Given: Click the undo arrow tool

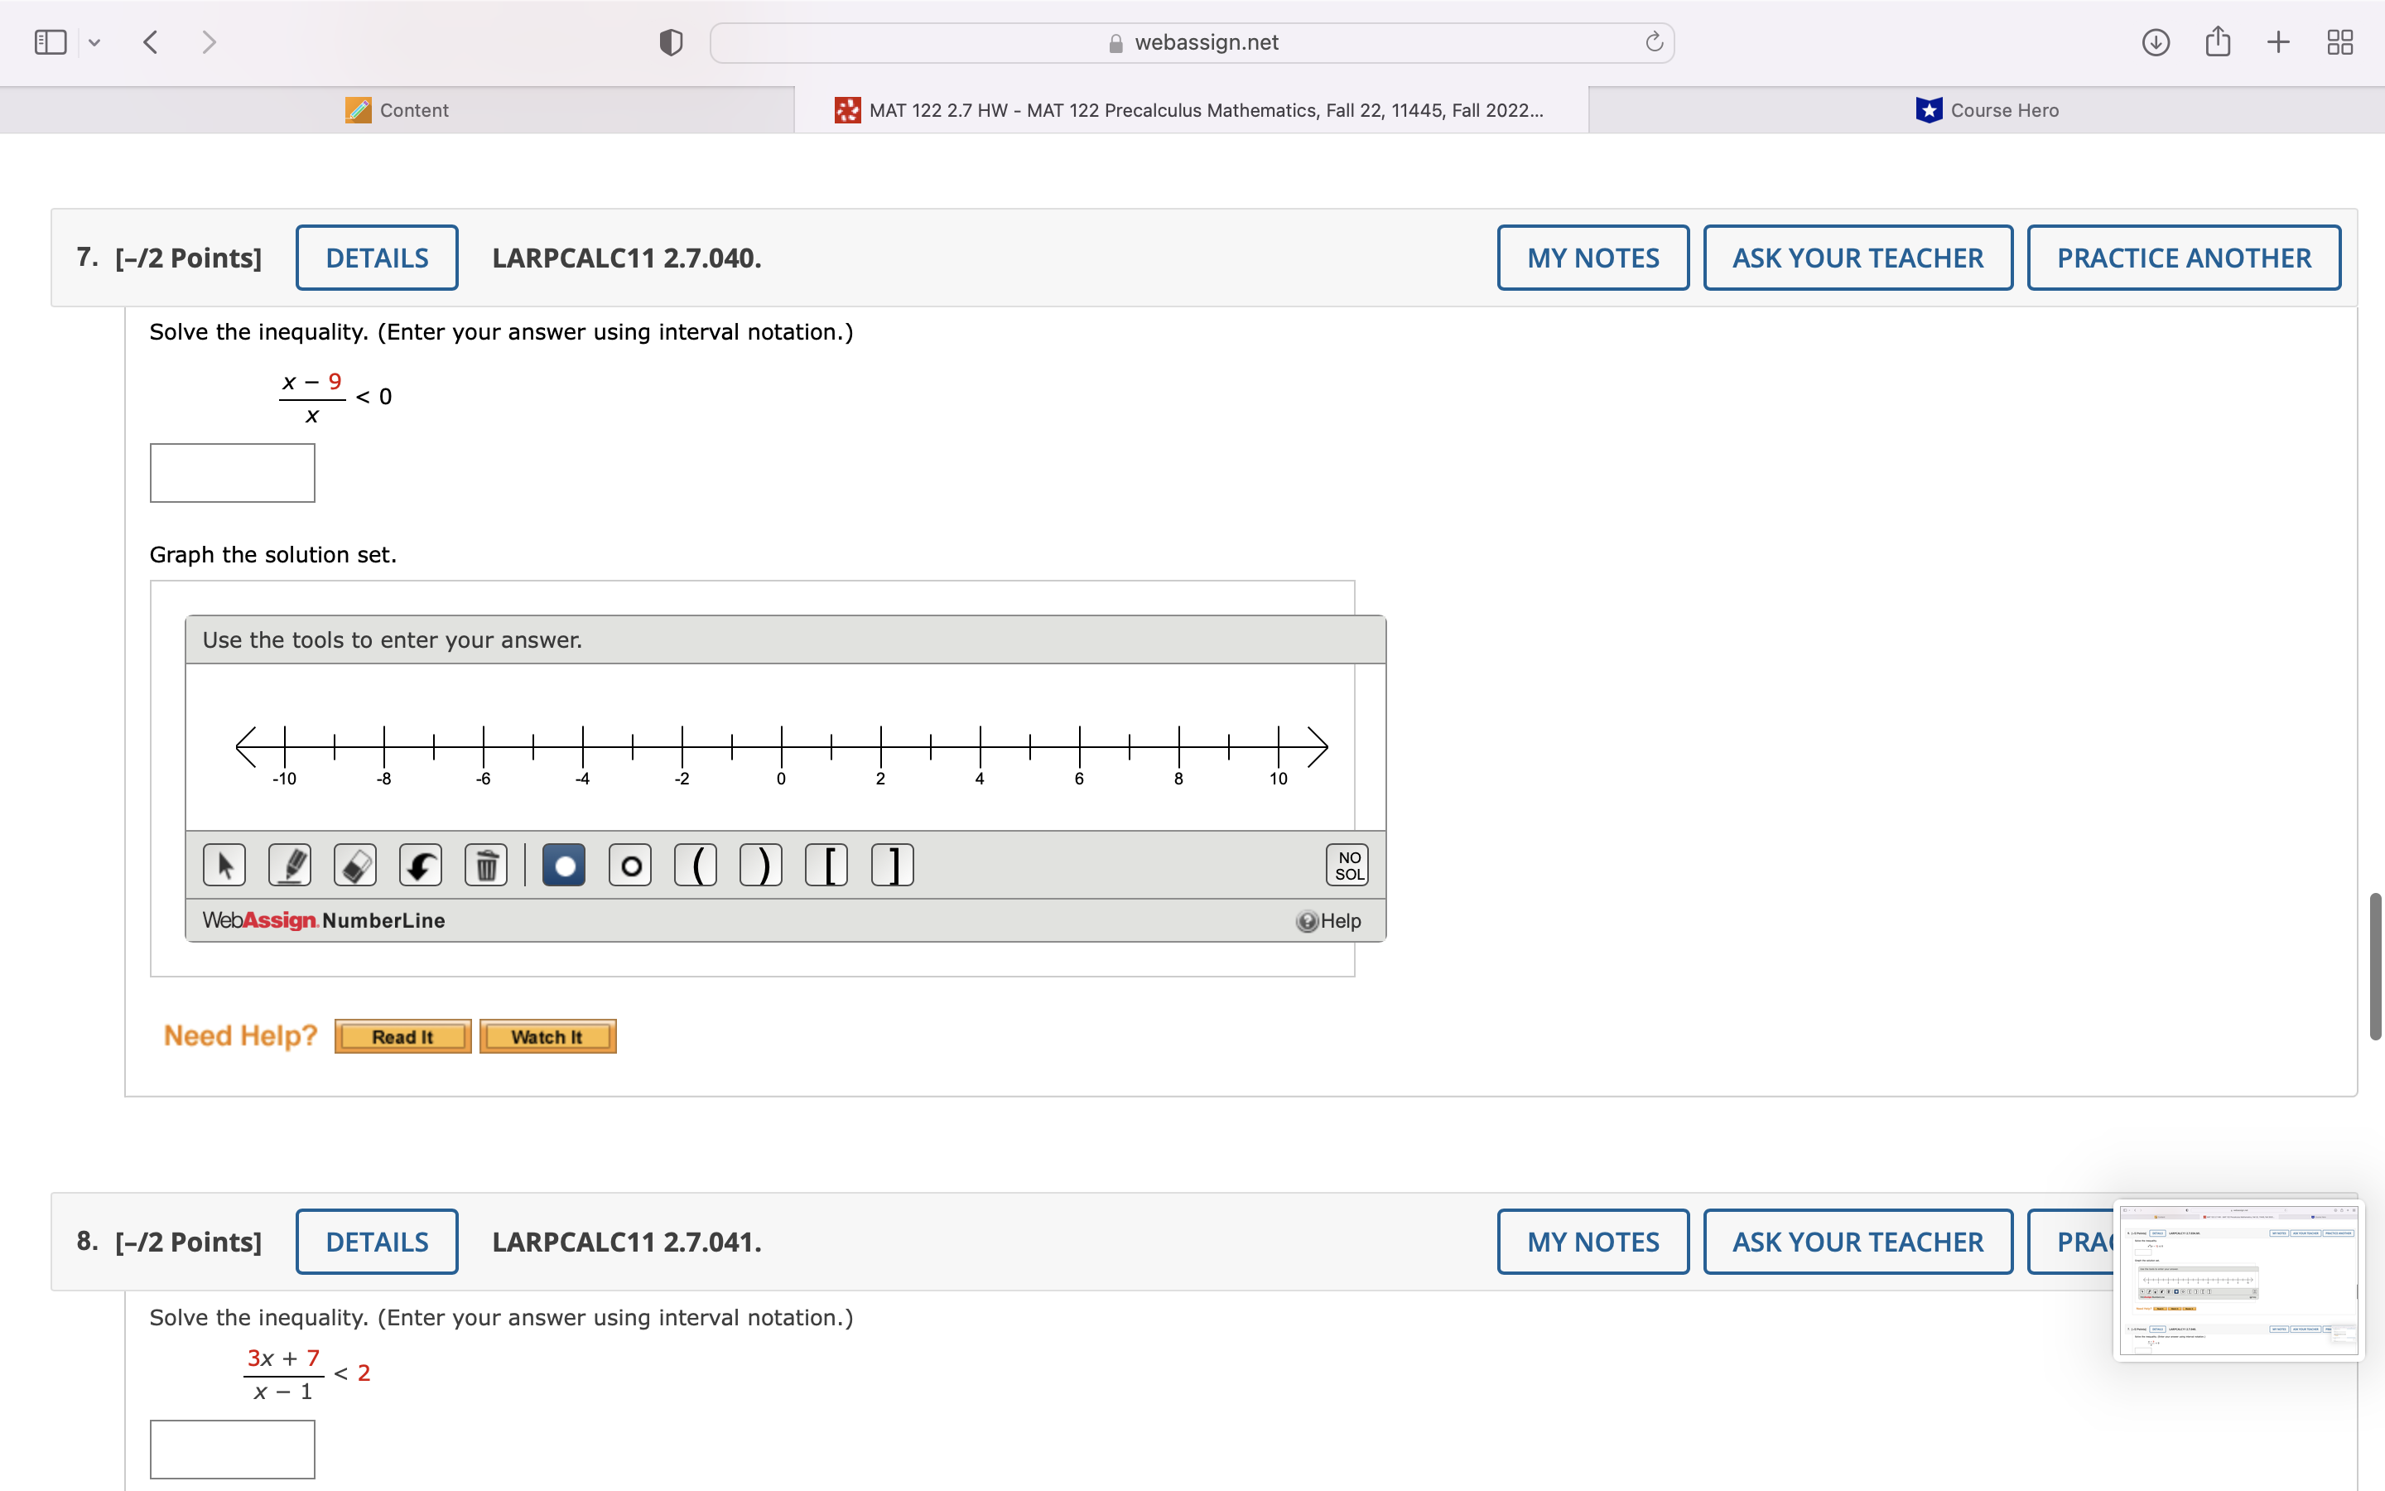Looking at the screenshot, I should point(421,865).
